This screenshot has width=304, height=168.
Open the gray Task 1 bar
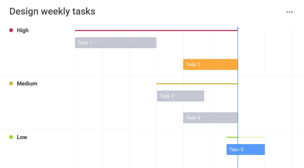pos(116,43)
